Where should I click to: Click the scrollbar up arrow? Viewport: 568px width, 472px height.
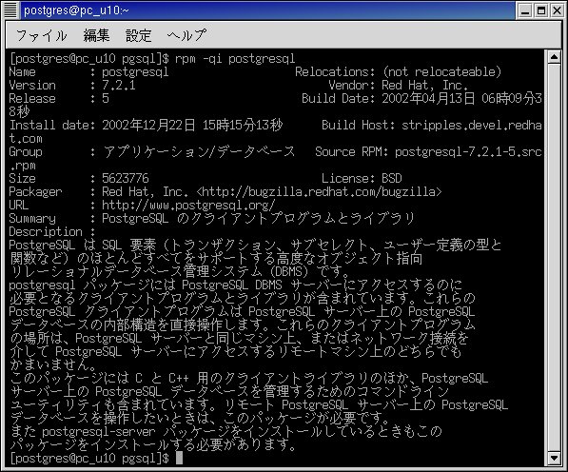555,57
